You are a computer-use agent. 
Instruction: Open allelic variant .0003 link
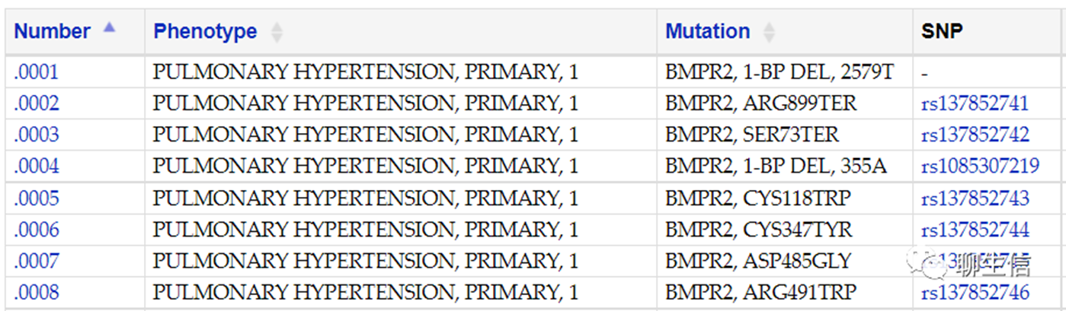[x=37, y=135]
